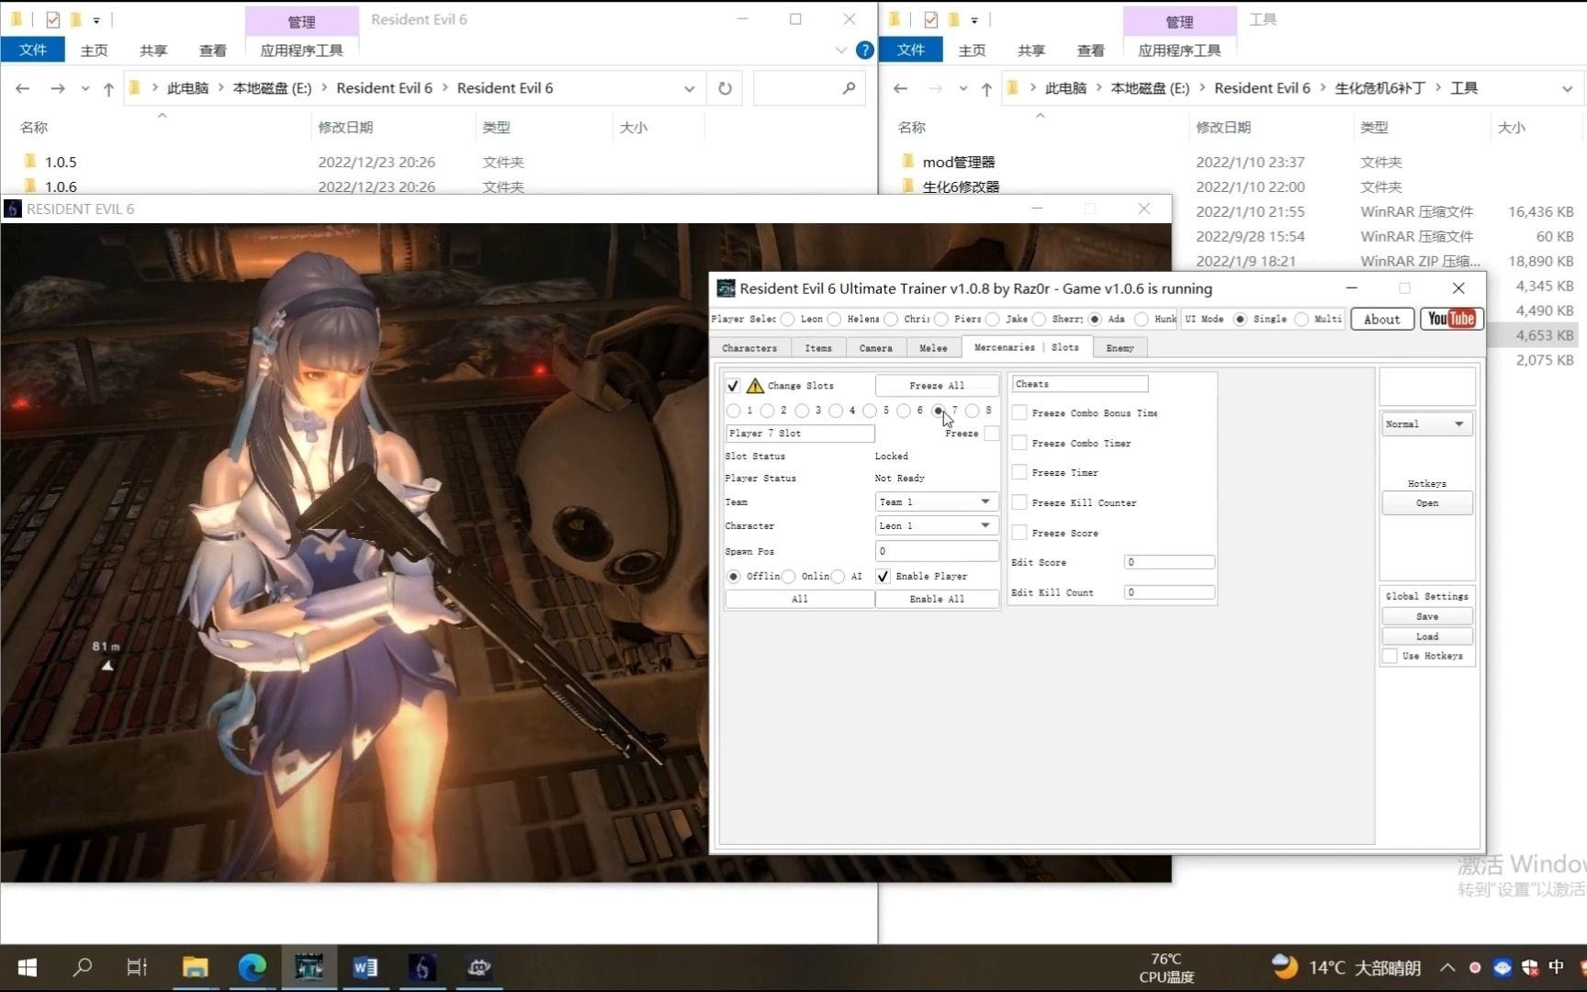Enable Freeze Combo Timer

click(1019, 443)
